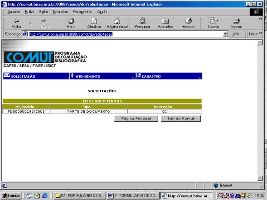
Task: Click the Voltar back arrow icon
Action: pyautogui.click(x=16, y=21)
